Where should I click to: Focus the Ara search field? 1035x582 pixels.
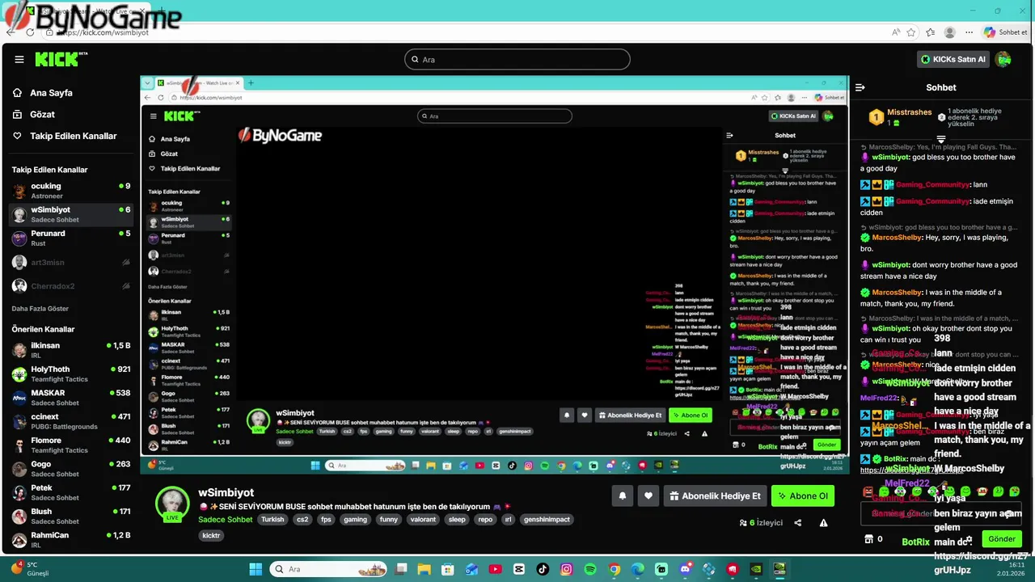pos(517,59)
